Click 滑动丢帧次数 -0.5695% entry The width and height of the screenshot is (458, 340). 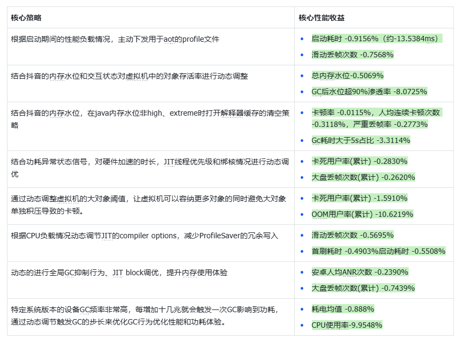point(353,236)
